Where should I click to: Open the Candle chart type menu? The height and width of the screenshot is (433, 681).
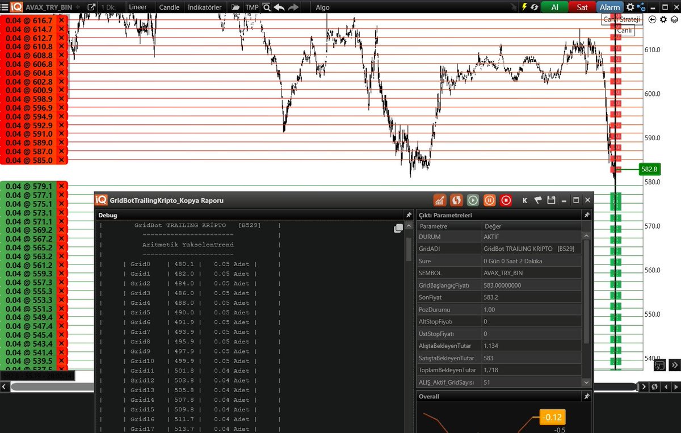(x=169, y=7)
